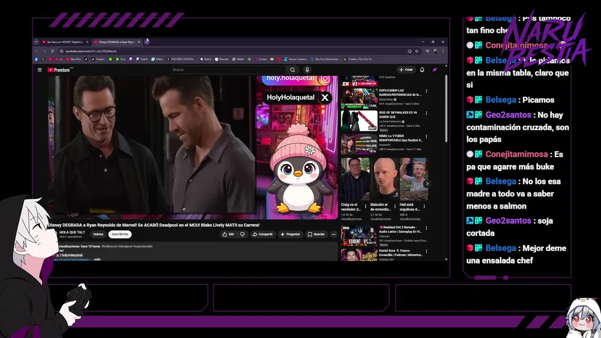Bookmark this page with star icon
This screenshot has height=338, width=601.
tap(416, 51)
